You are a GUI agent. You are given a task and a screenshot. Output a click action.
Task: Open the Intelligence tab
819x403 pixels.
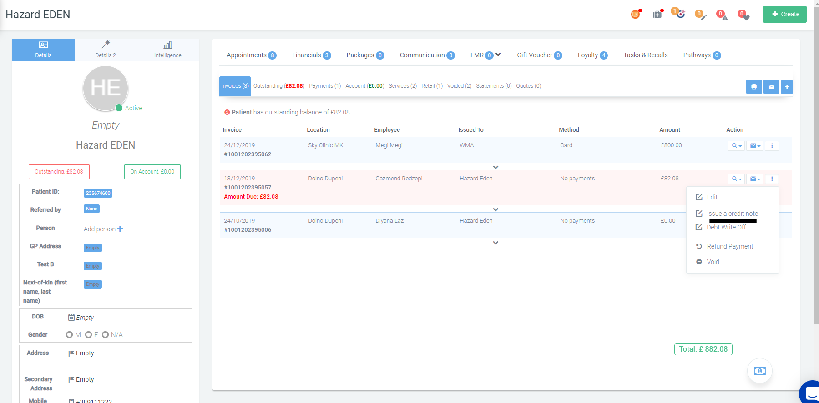pos(167,50)
